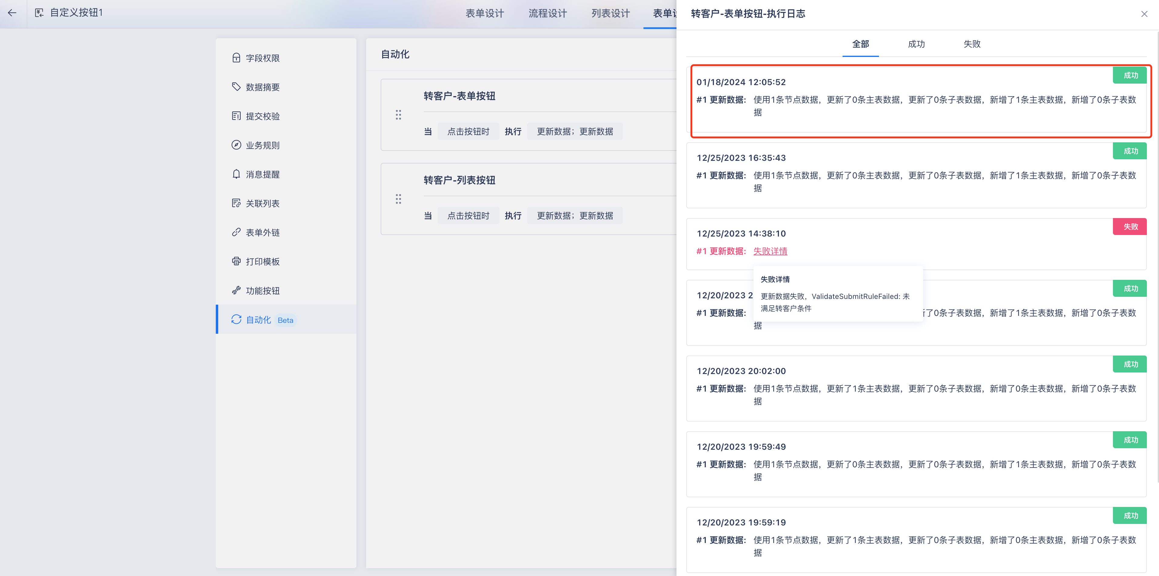Click log entry 12/20/2023 19:59:49
Image resolution: width=1159 pixels, height=576 pixels.
tap(916, 464)
